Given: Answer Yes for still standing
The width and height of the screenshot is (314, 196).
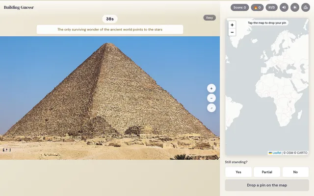Looking at the screenshot, I should click(x=238, y=172).
